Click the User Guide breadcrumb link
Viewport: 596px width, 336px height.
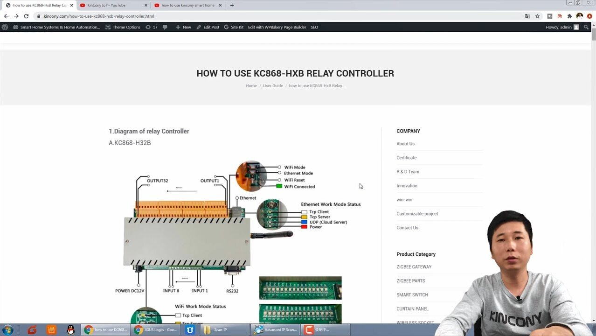click(x=273, y=86)
